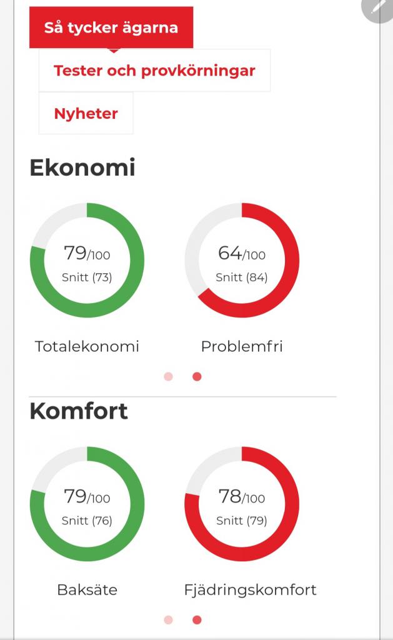Go to second Ekonomi carousel page dot

[197, 376]
